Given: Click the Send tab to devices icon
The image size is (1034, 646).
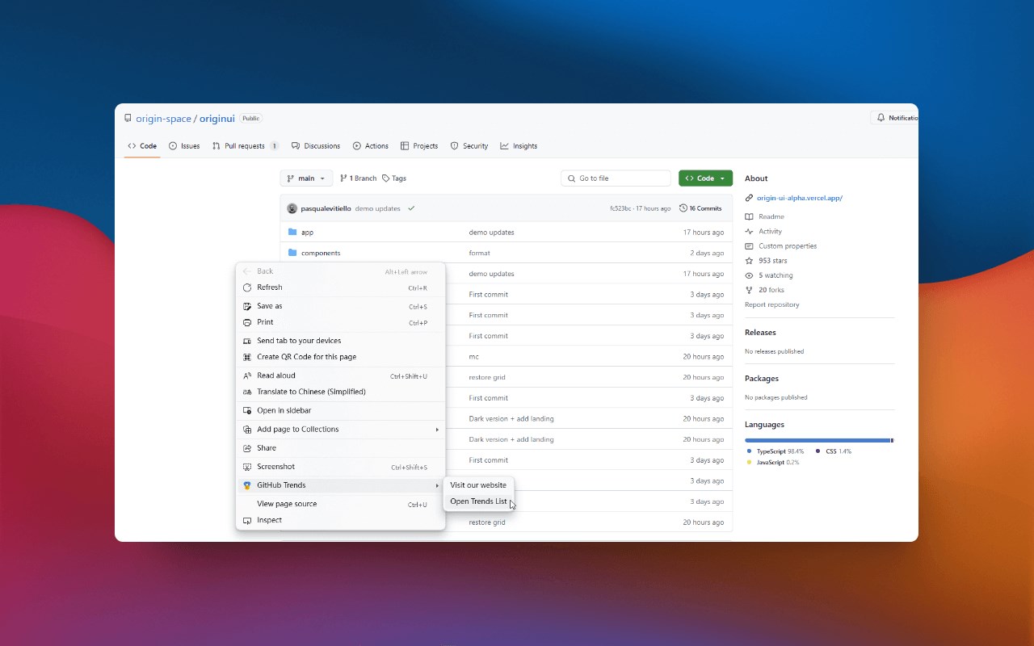Looking at the screenshot, I should coord(247,341).
